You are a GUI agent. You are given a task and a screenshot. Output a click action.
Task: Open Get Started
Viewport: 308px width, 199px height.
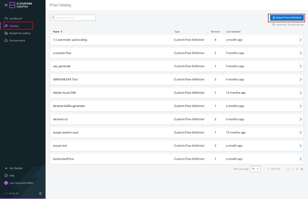pos(13,168)
